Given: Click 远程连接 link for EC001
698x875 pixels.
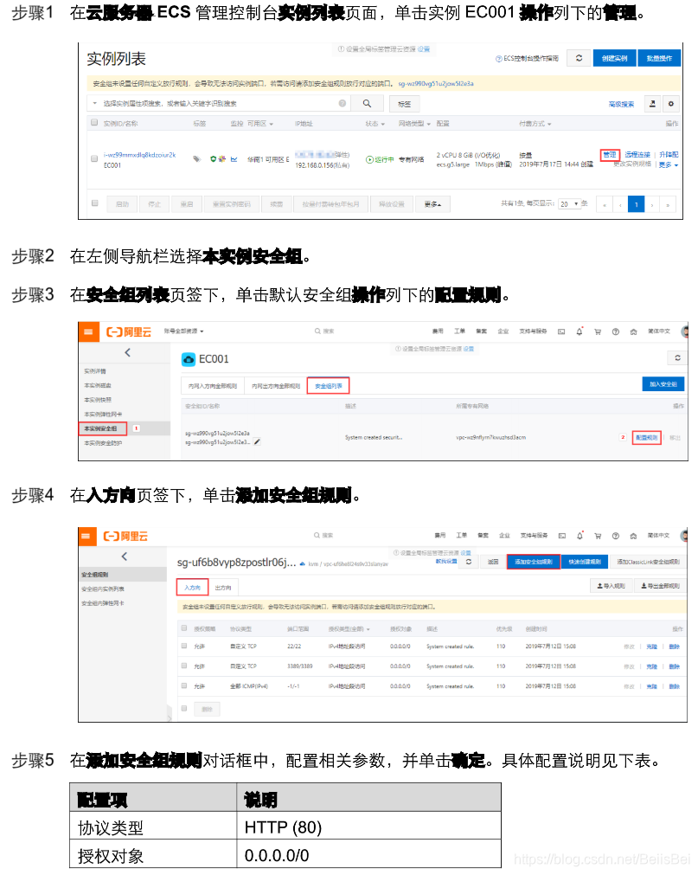Looking at the screenshot, I should (x=637, y=155).
